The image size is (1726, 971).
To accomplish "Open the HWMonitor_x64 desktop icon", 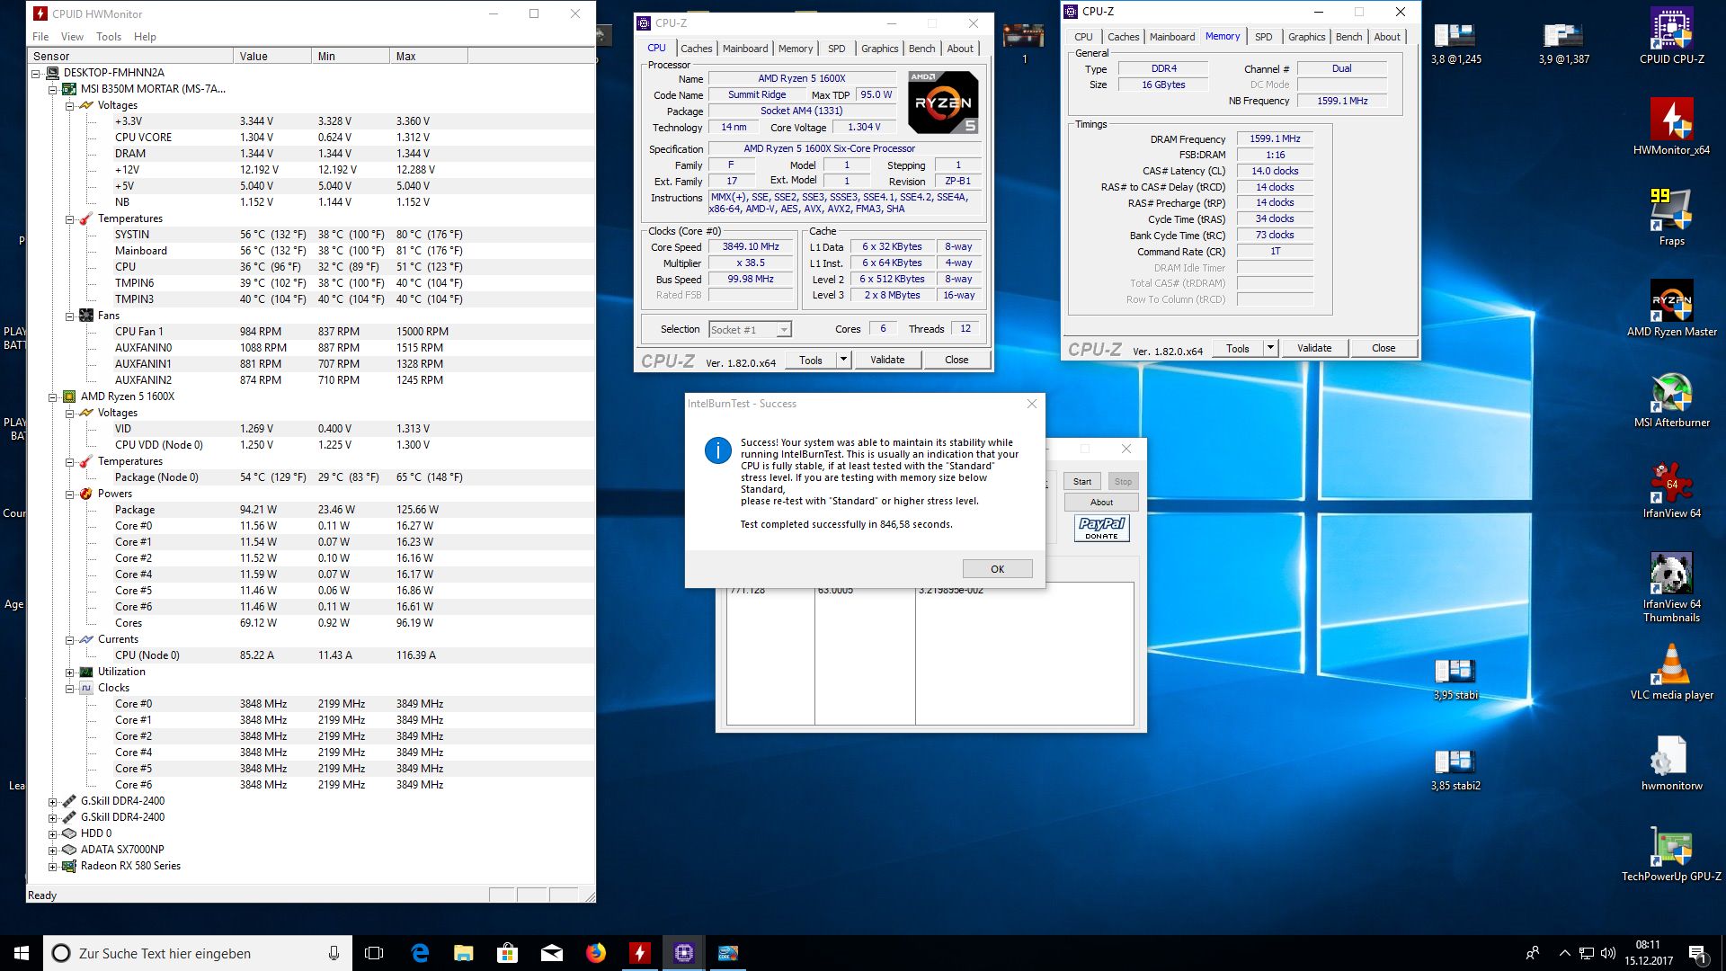I will pos(1671,121).
